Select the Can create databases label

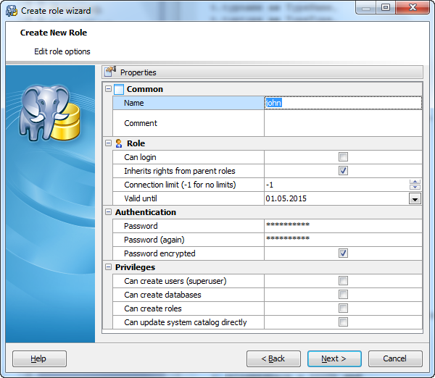[x=162, y=295]
